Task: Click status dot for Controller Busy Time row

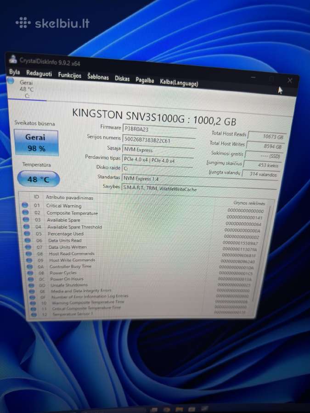Action: pyautogui.click(x=30, y=267)
